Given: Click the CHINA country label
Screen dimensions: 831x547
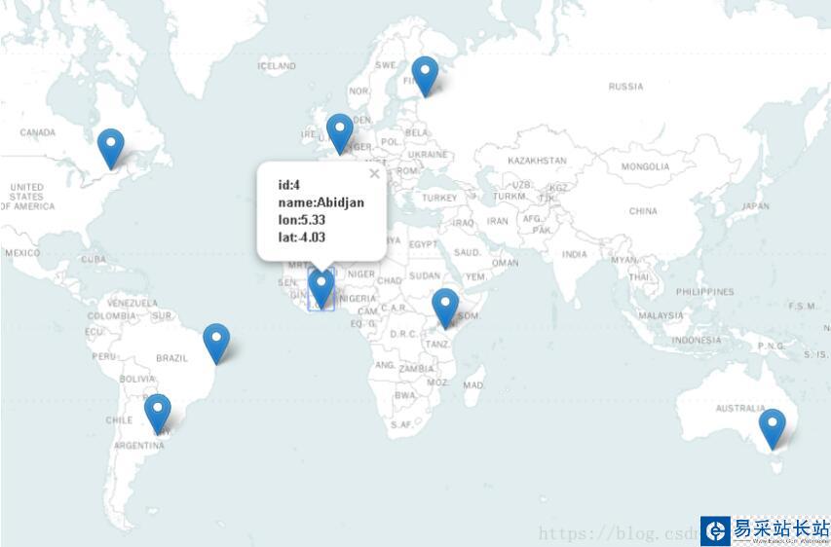Looking at the screenshot, I should (x=643, y=211).
